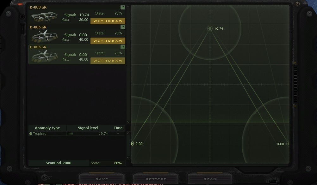Click the Save button
Screen dimensions: 317x185
coord(102,179)
